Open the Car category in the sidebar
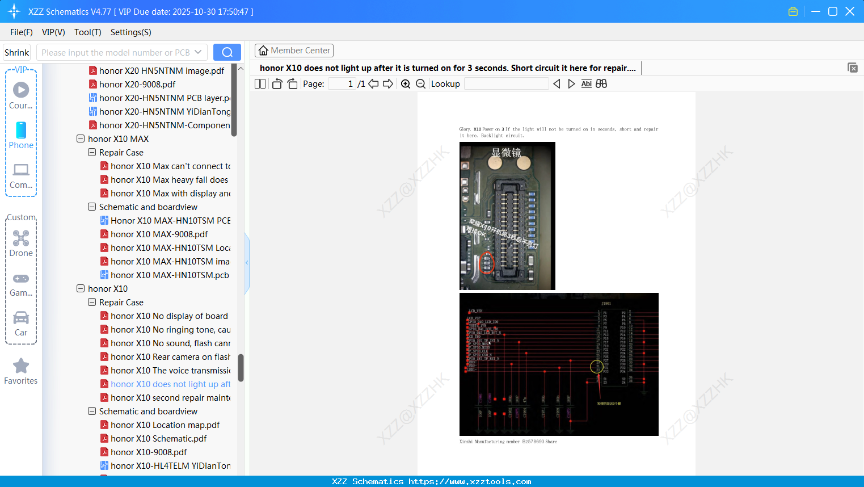 [21, 324]
